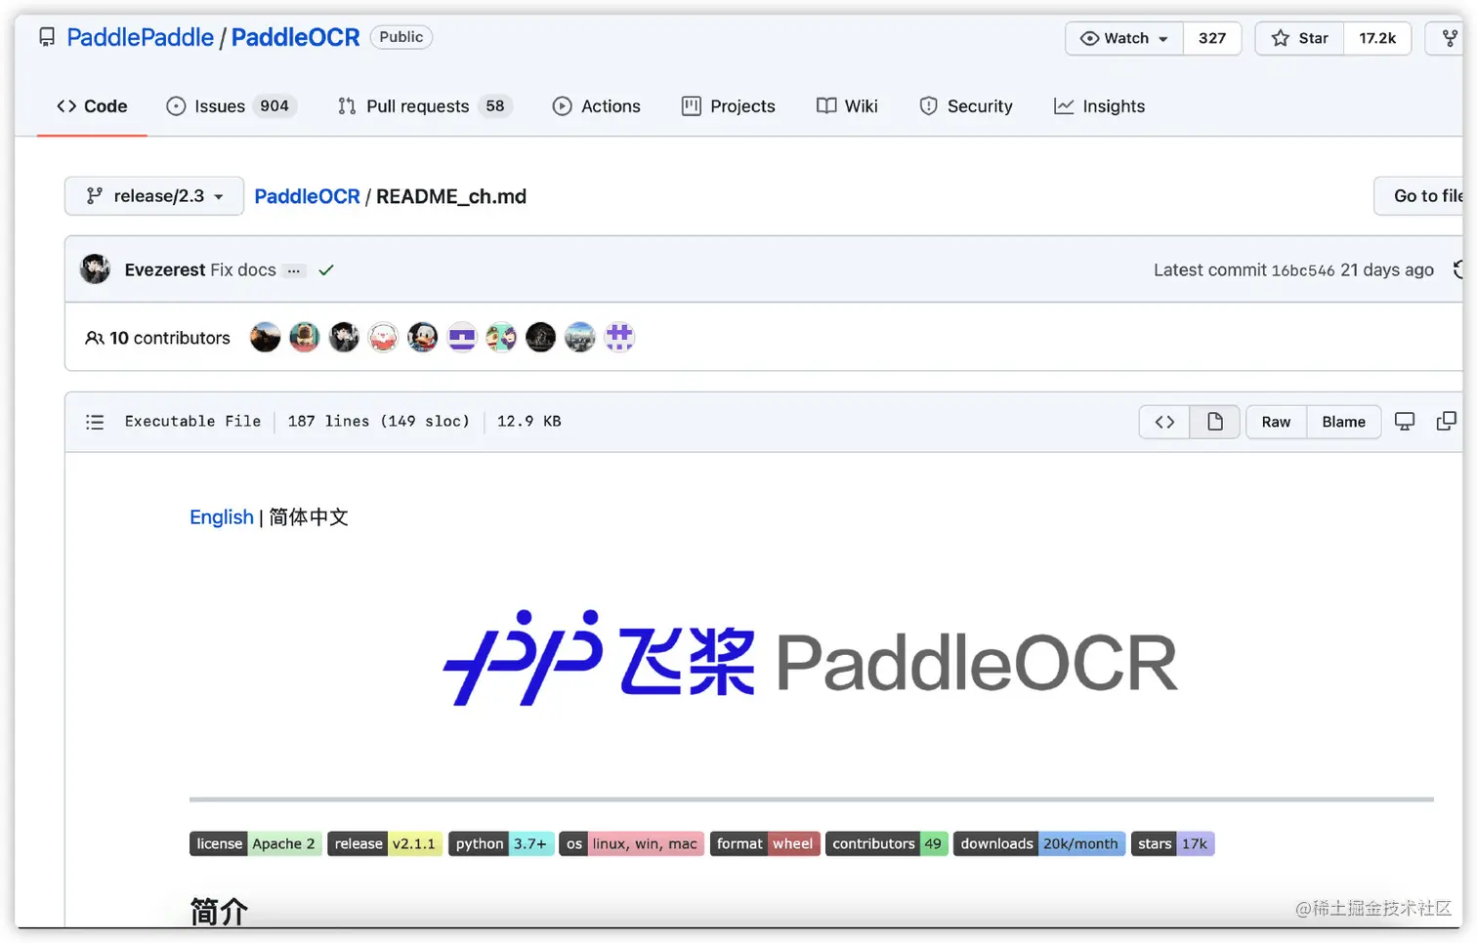The width and height of the screenshot is (1477, 943).
Task: Click the PaddleOCR logo image
Action: (x=811, y=659)
